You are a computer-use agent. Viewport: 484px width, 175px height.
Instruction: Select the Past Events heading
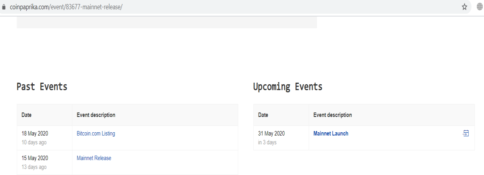coord(42,87)
